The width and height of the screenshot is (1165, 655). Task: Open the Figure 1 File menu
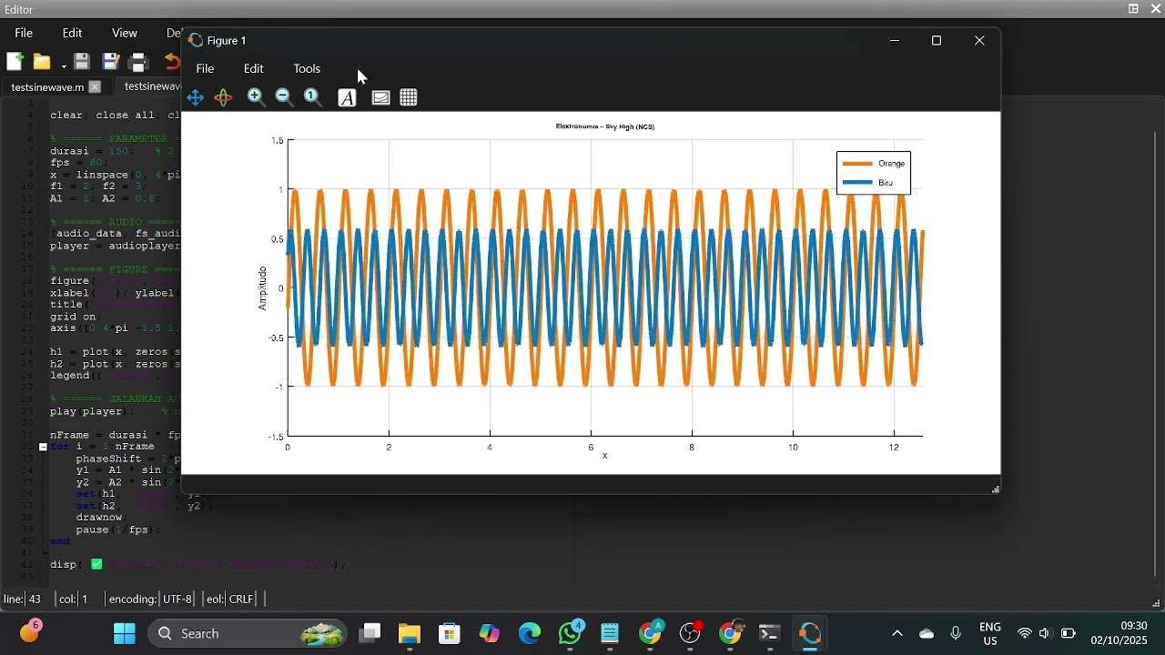pos(206,69)
